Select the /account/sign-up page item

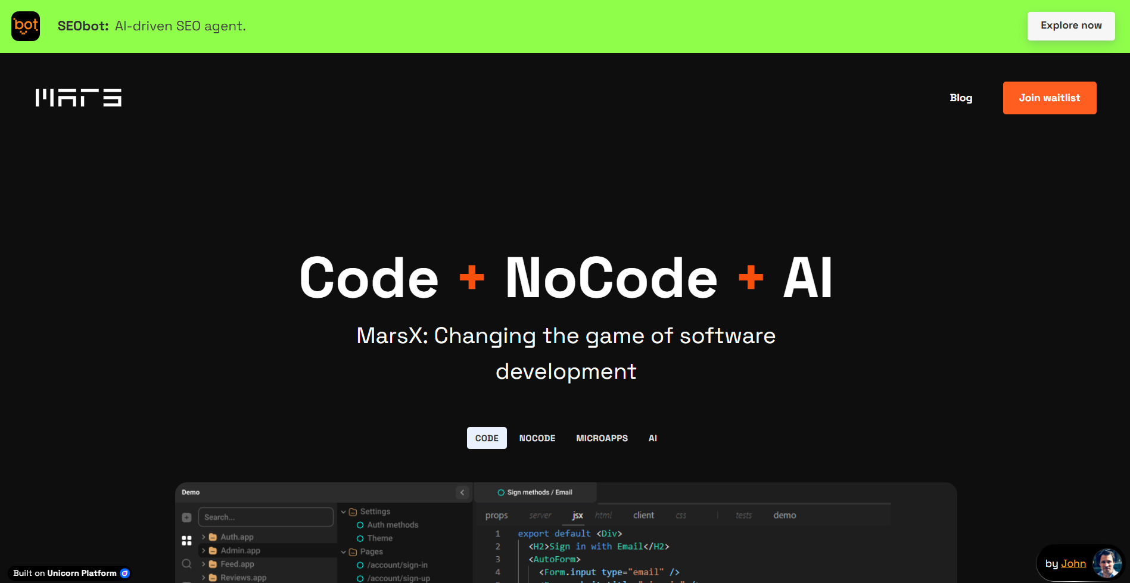tap(399, 578)
